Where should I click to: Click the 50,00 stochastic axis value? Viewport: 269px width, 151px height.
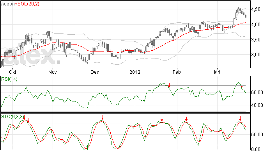(x=257, y=135)
